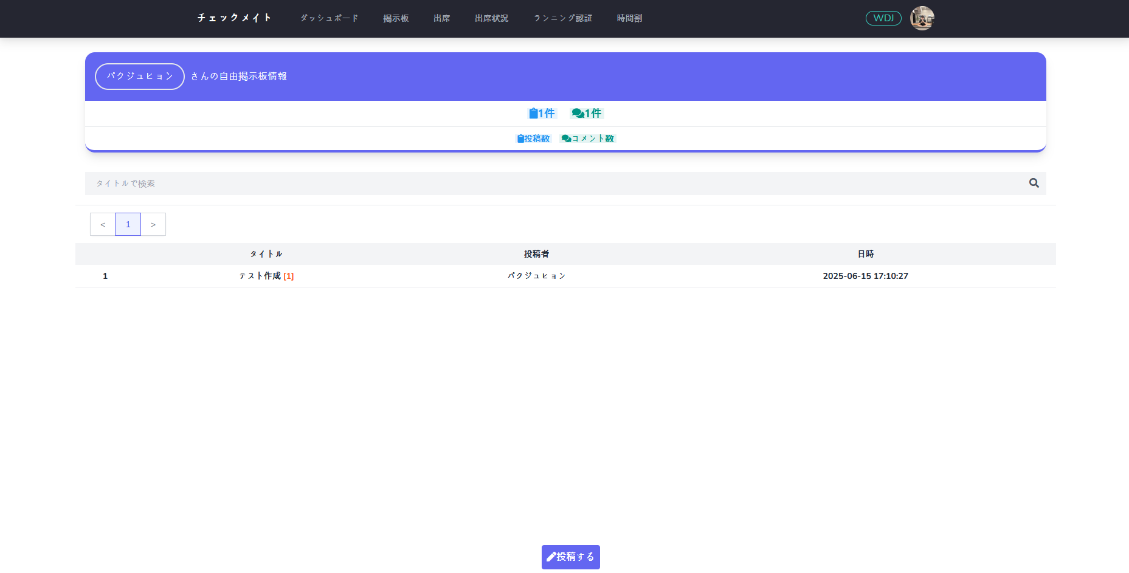Click the date 2025-06-15 17:10:27
1129x573 pixels.
click(x=865, y=276)
